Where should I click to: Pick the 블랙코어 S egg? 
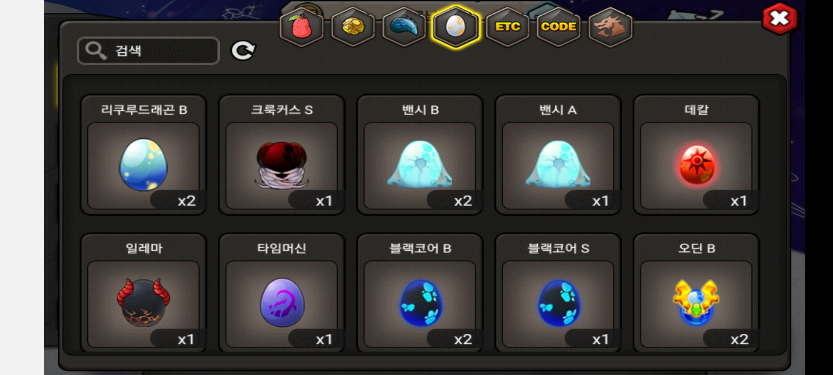558,293
